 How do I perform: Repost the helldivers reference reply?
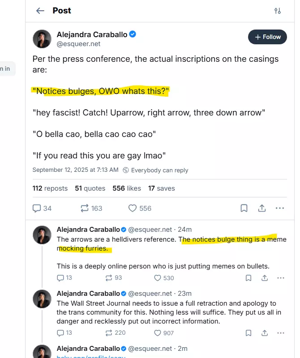109,278
